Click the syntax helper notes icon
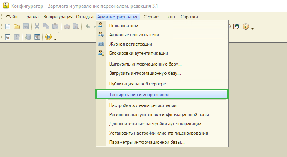Image resolution: width=287 pixels, height=157 pixels. pos(236,26)
